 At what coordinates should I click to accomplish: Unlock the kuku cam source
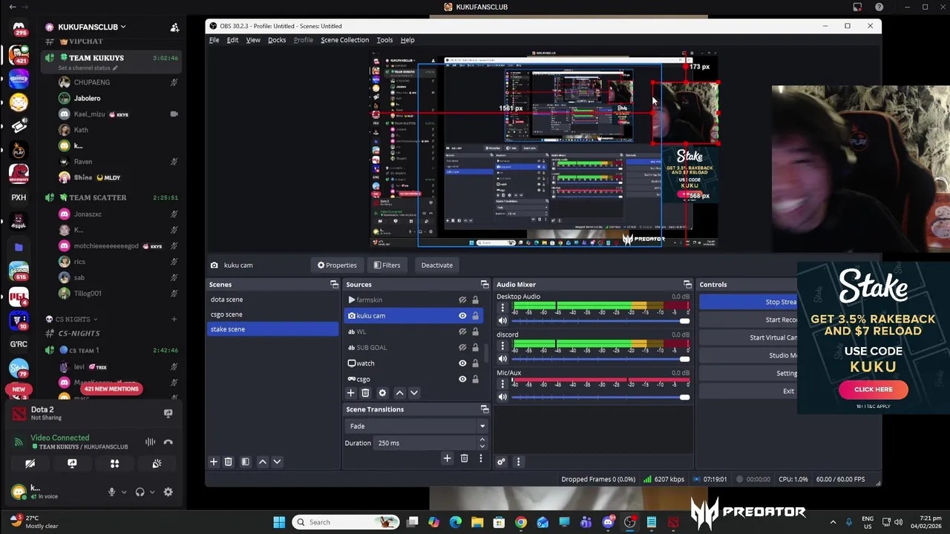tap(475, 316)
